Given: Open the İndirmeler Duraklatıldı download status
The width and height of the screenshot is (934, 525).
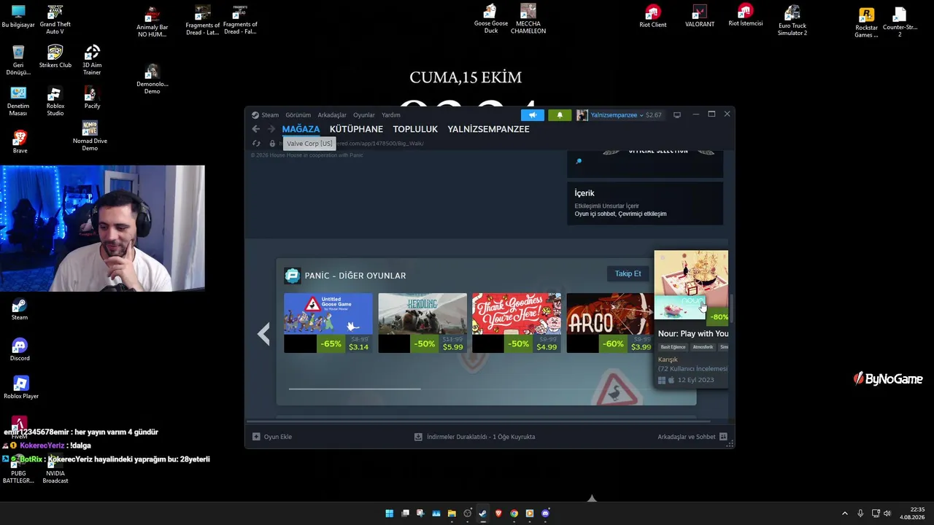Looking at the screenshot, I should coord(481,437).
